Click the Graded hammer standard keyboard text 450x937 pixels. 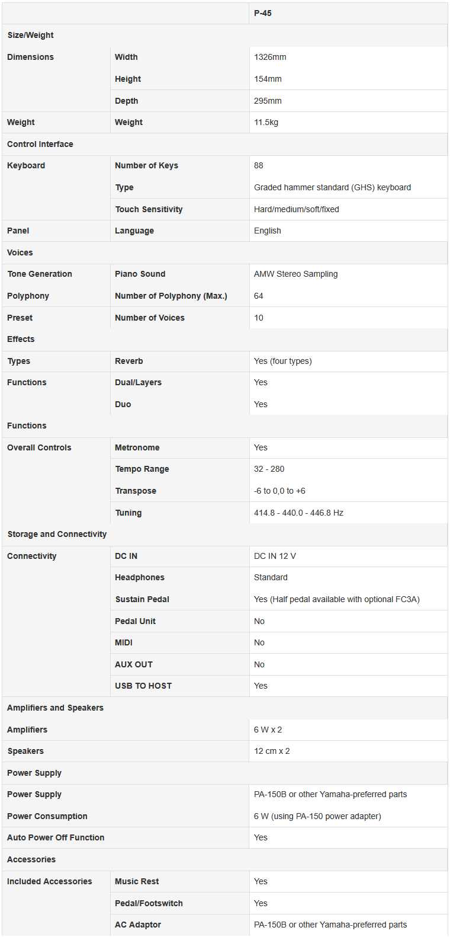pyautogui.click(x=332, y=187)
